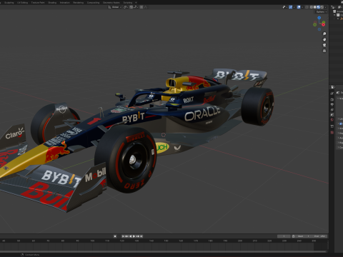Click frame 100 on the timeline ruler

pos(92,241)
